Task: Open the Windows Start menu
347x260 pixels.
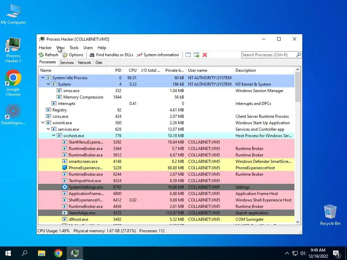Action: tap(8, 253)
